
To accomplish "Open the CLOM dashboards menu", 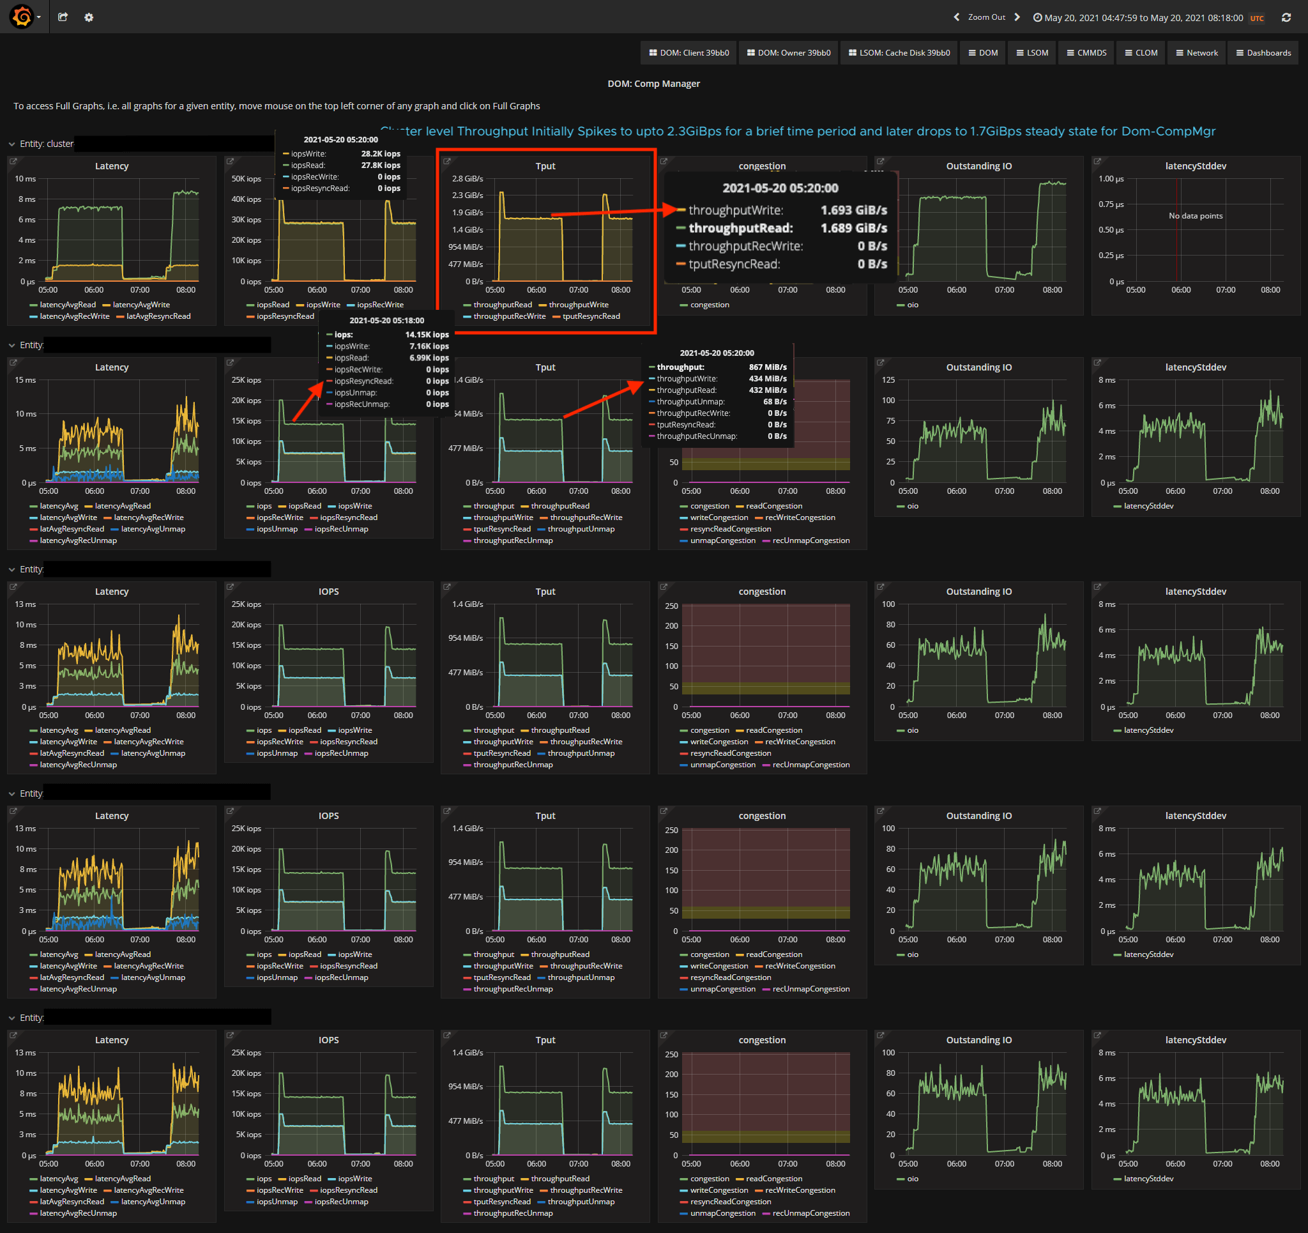I will (x=1140, y=52).
